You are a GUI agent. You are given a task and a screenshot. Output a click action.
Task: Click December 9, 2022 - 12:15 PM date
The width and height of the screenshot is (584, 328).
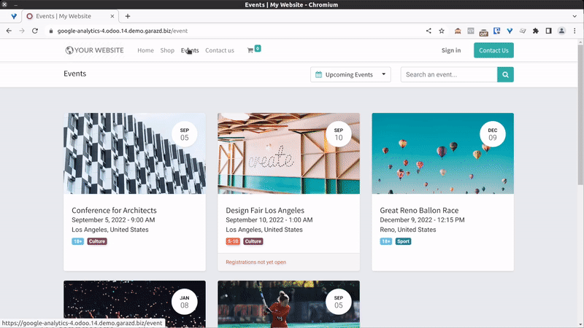pos(422,220)
